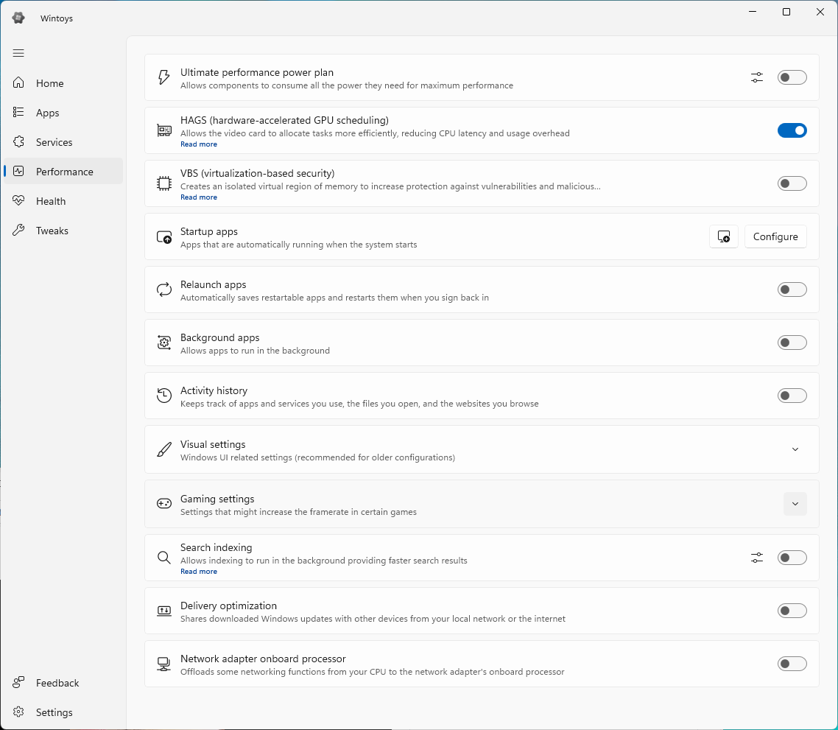Click the Visual settings paintbrush icon
Viewport: 838px width, 730px height.
click(164, 449)
